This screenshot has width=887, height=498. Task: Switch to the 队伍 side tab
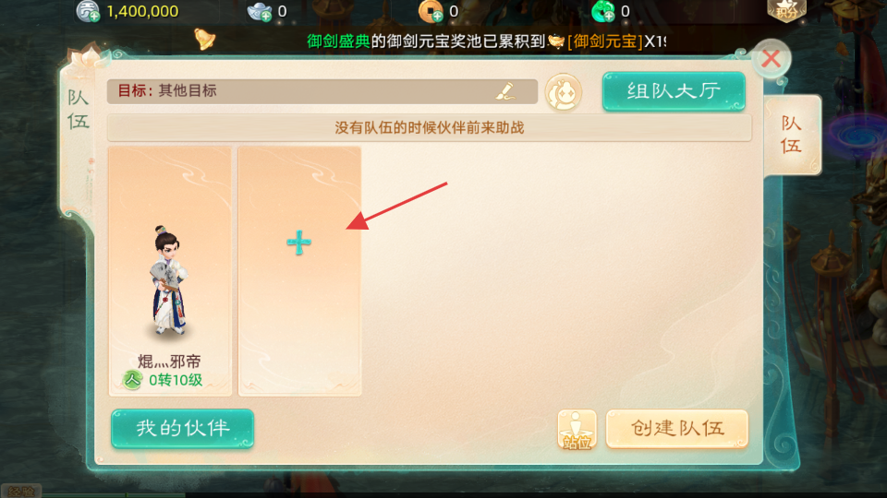coord(792,135)
